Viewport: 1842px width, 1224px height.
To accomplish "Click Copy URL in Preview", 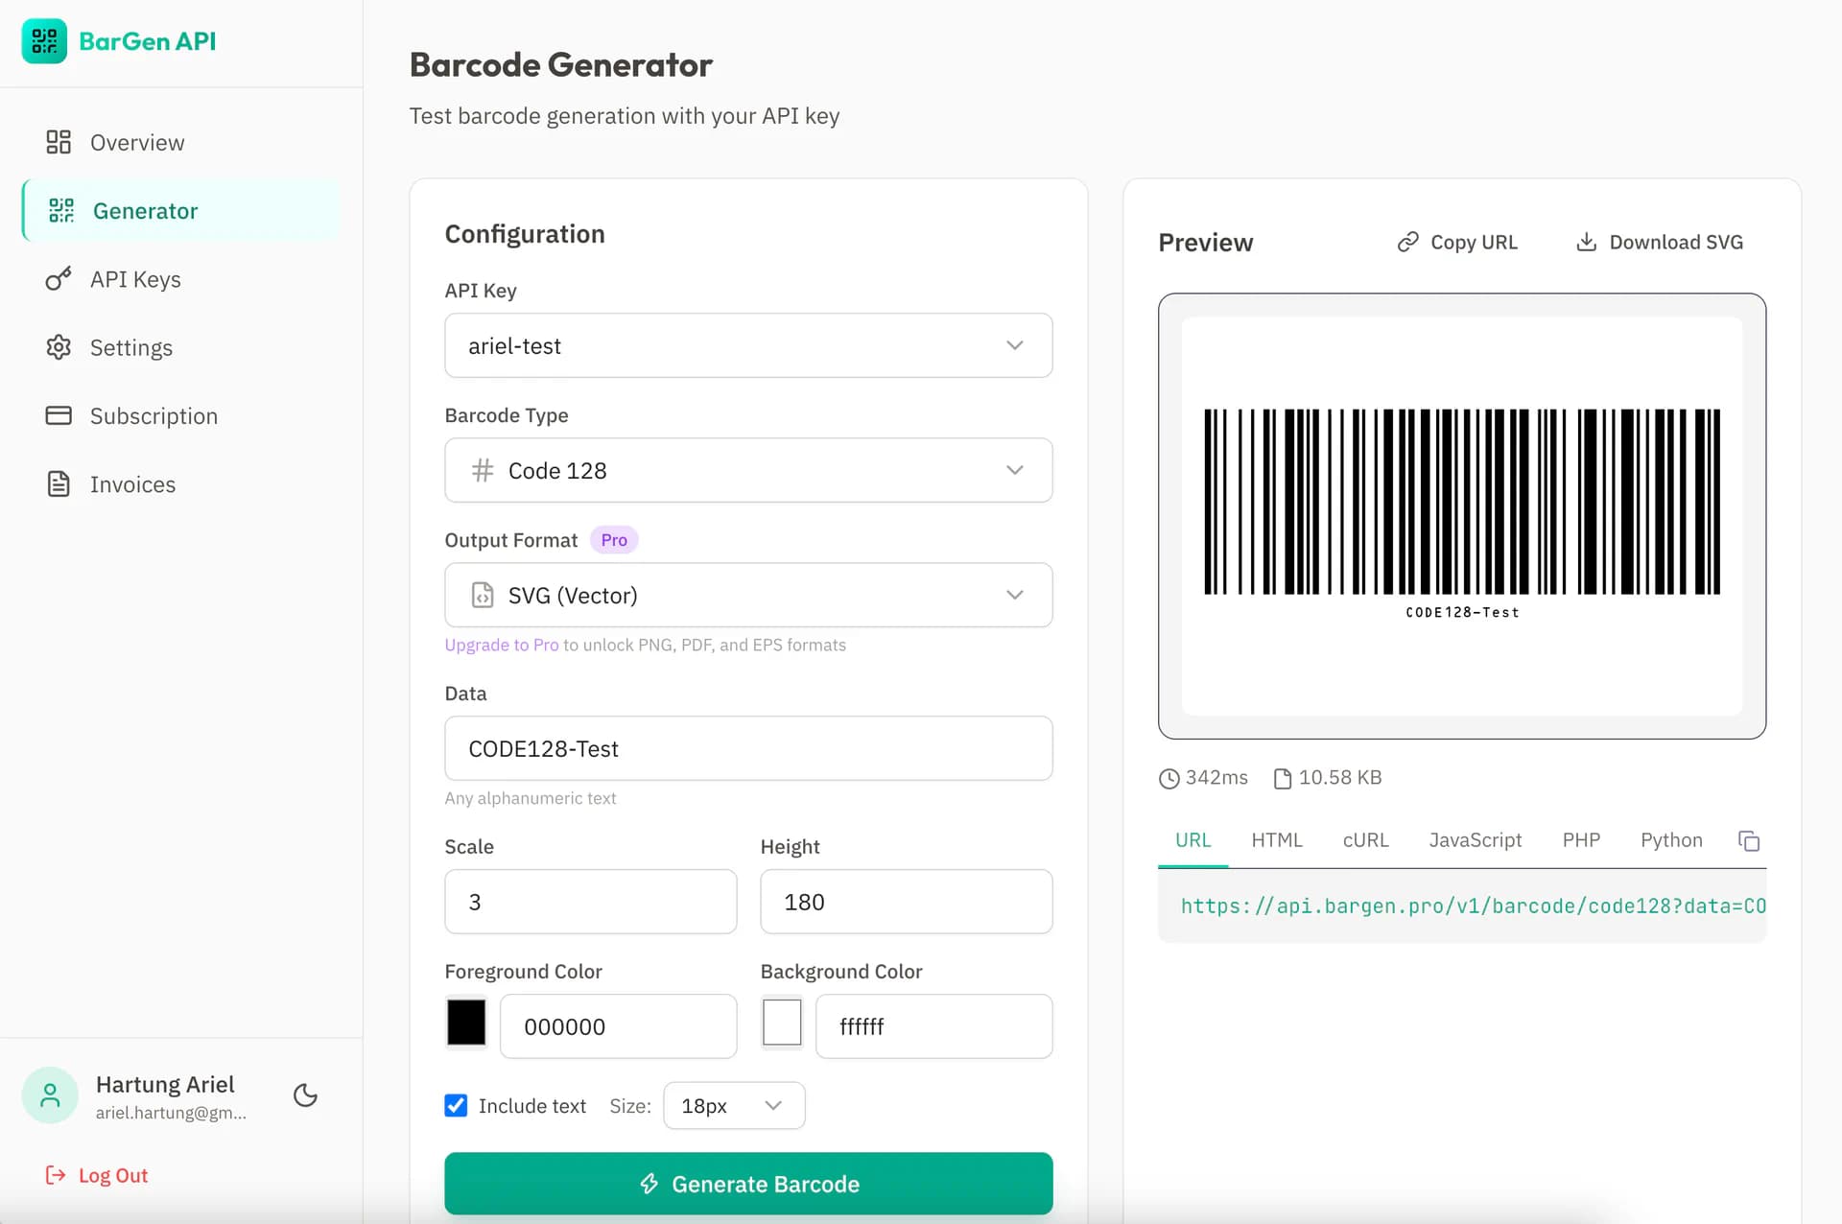I will coord(1457,242).
